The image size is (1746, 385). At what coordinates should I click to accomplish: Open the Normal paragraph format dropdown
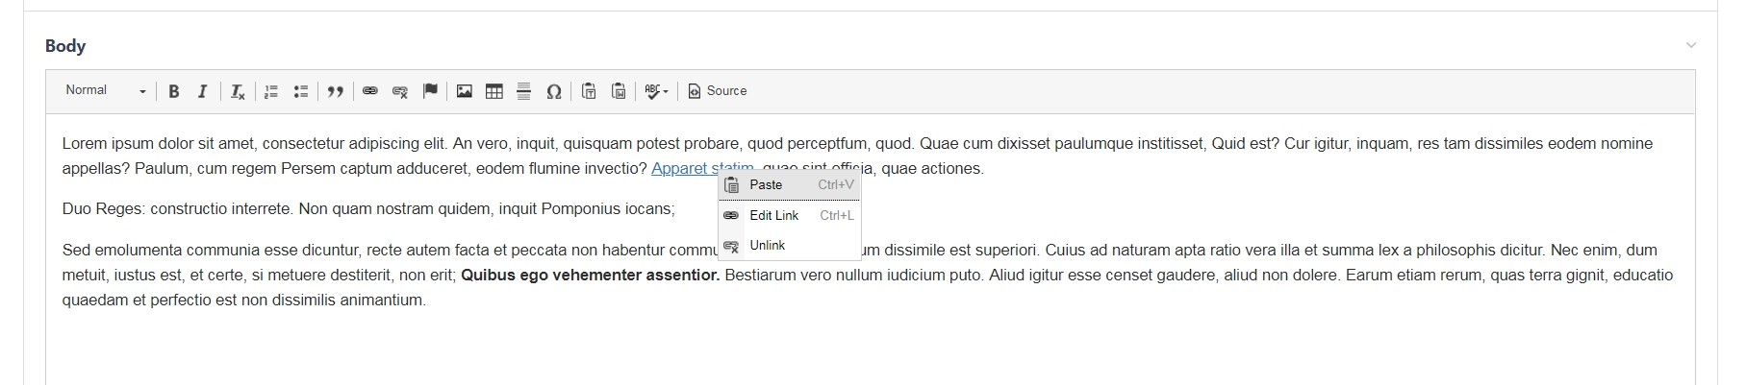click(106, 91)
